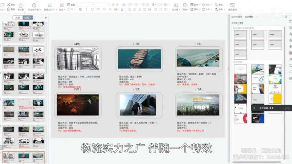
Task: Click the clear formatting eraser icon
Action: click(124, 5)
